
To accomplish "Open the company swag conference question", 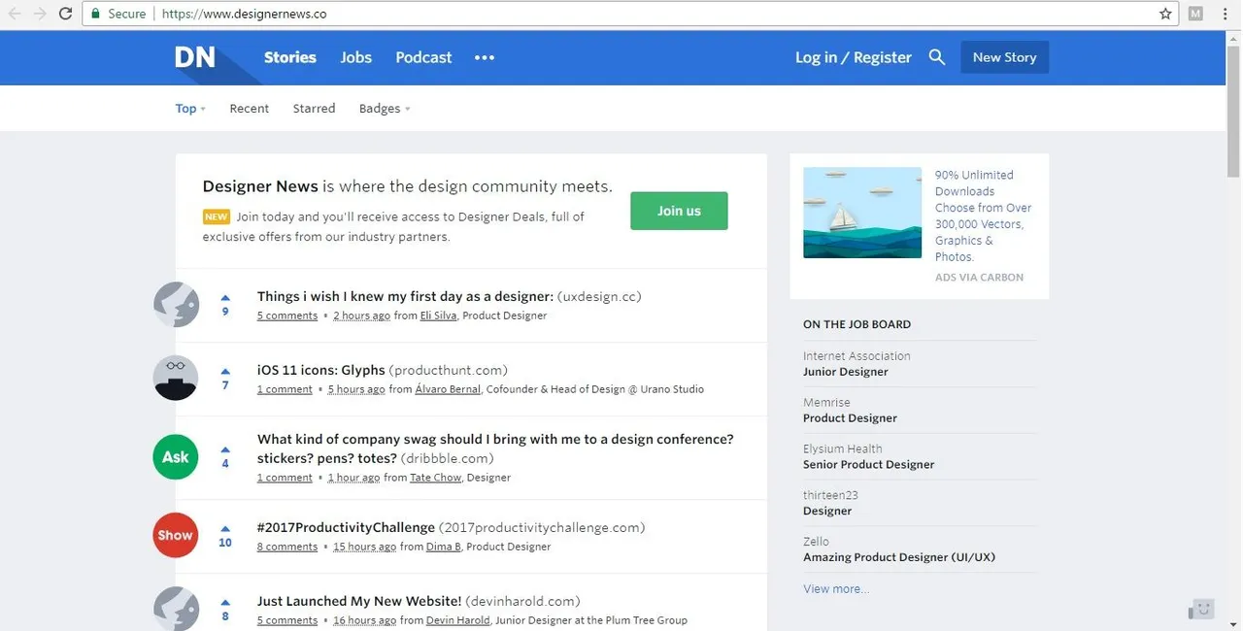I will tap(495, 448).
